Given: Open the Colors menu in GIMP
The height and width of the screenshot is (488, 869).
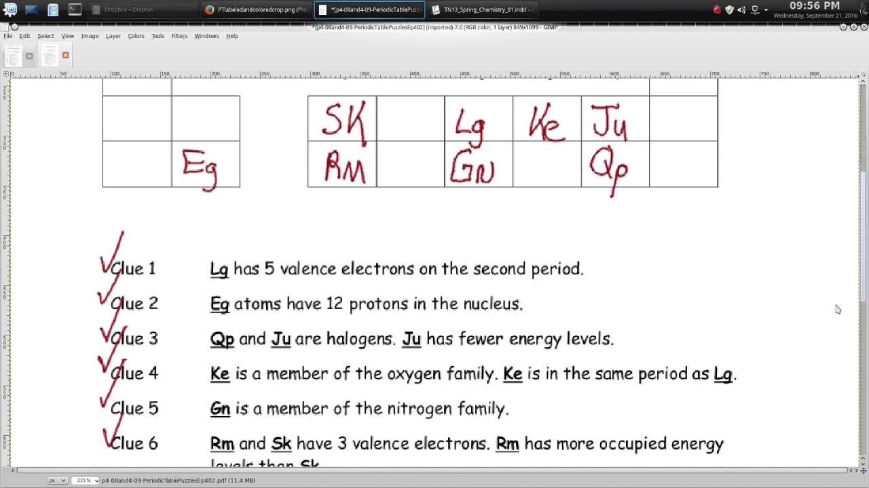Looking at the screenshot, I should tap(136, 36).
